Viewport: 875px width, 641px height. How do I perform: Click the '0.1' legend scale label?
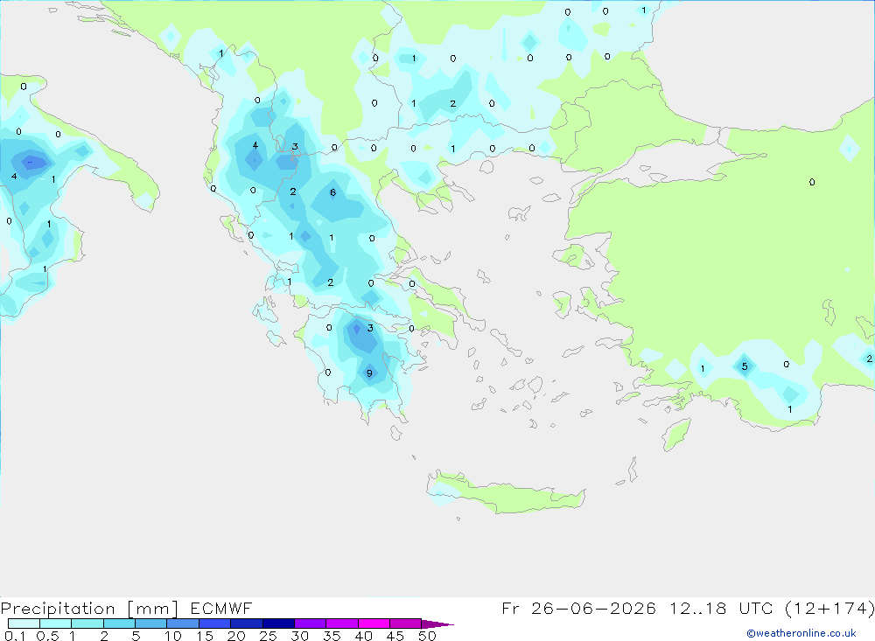click(15, 636)
